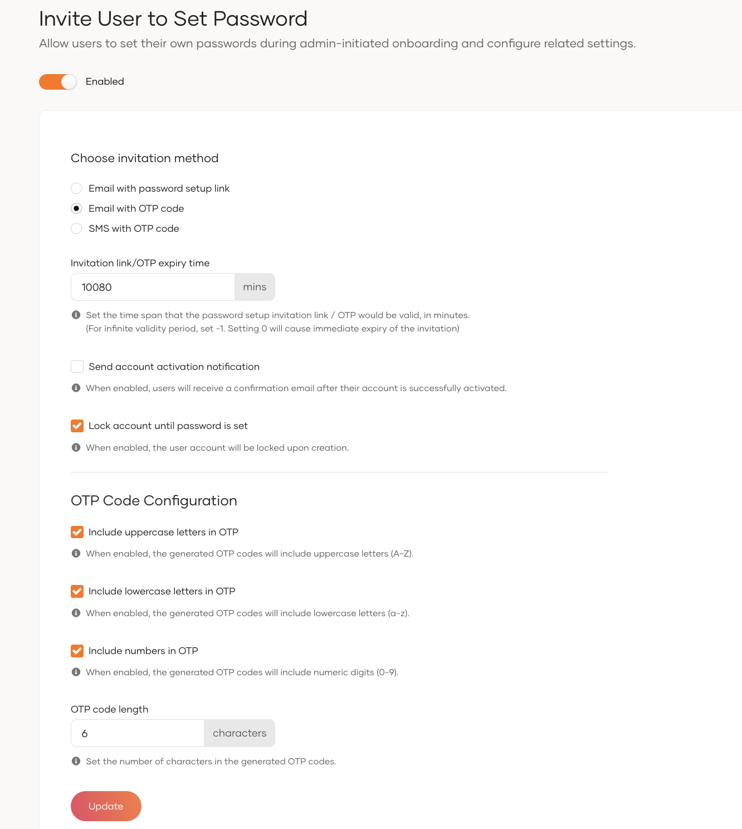Enable Send account activation notification

click(x=77, y=367)
